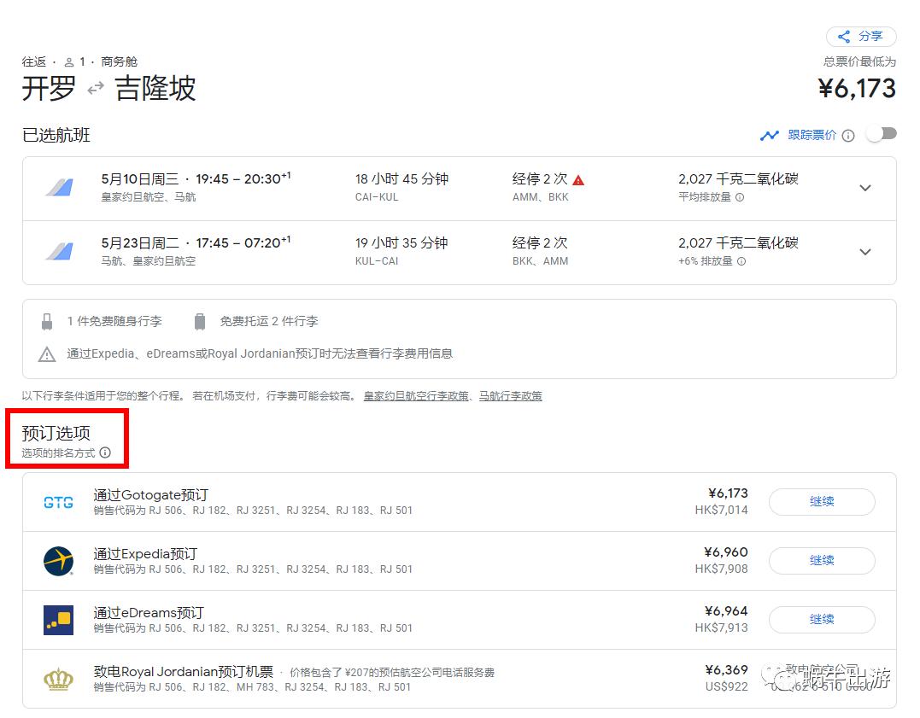Expand details of the May 10 outbound flight
Screen dimensions: 920x718
coord(865,188)
